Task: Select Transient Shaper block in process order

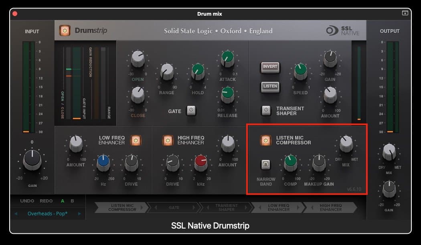Action: pos(227,207)
